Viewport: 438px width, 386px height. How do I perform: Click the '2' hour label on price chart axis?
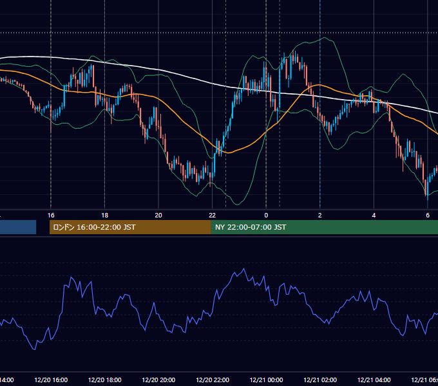[320, 216]
